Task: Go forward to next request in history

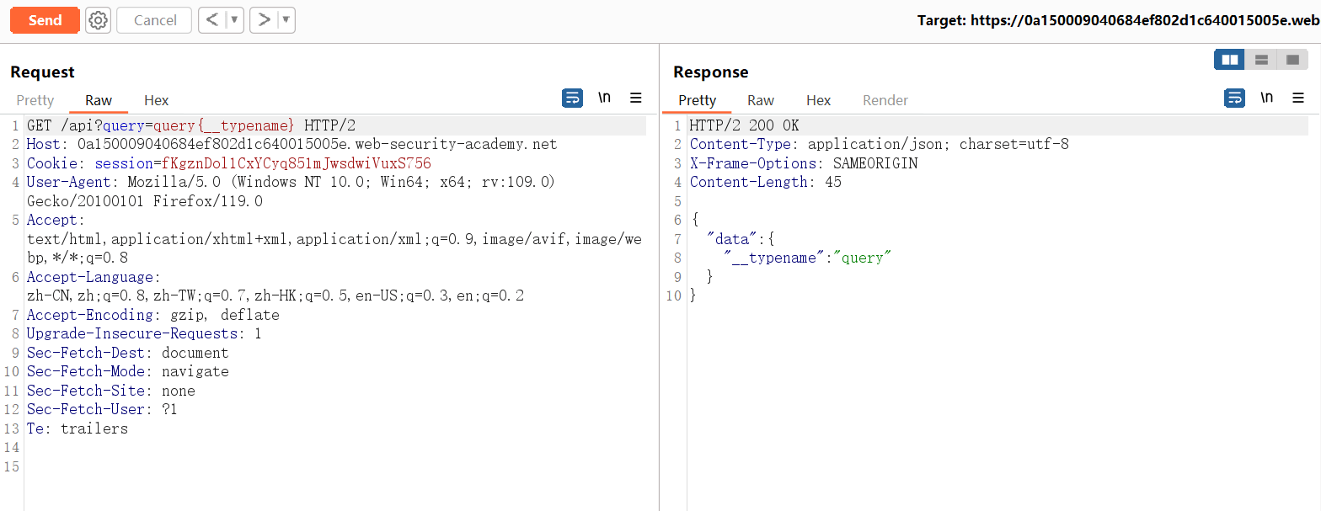Action: (x=264, y=20)
